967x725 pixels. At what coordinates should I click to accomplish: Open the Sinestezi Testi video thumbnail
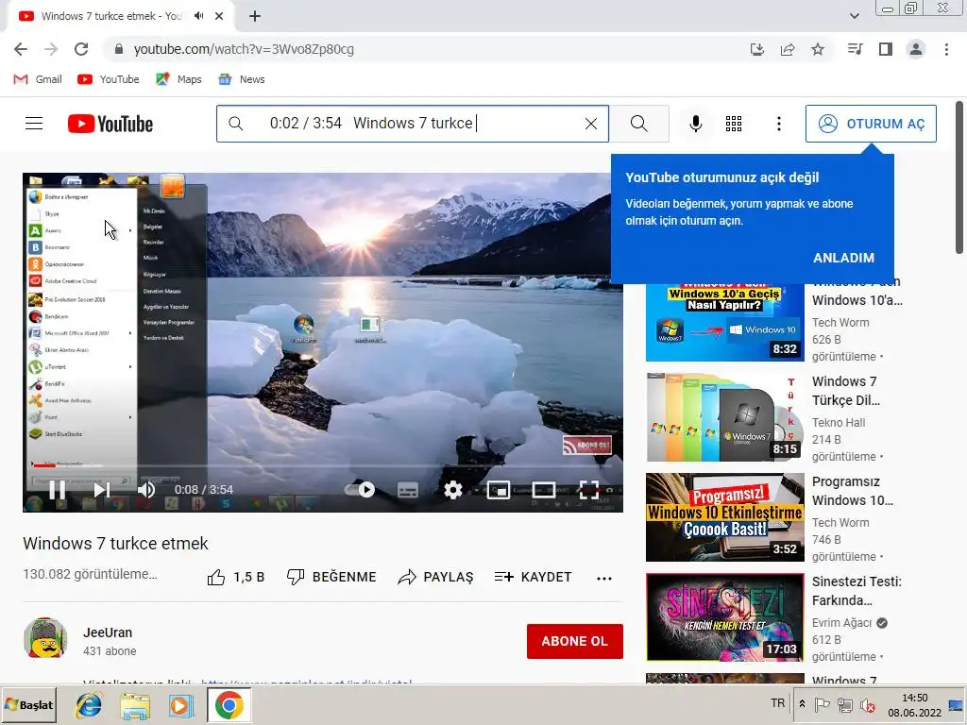pos(725,617)
